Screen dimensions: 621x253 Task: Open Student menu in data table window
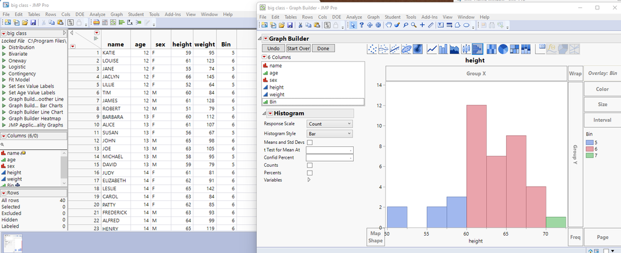pyautogui.click(x=136, y=14)
